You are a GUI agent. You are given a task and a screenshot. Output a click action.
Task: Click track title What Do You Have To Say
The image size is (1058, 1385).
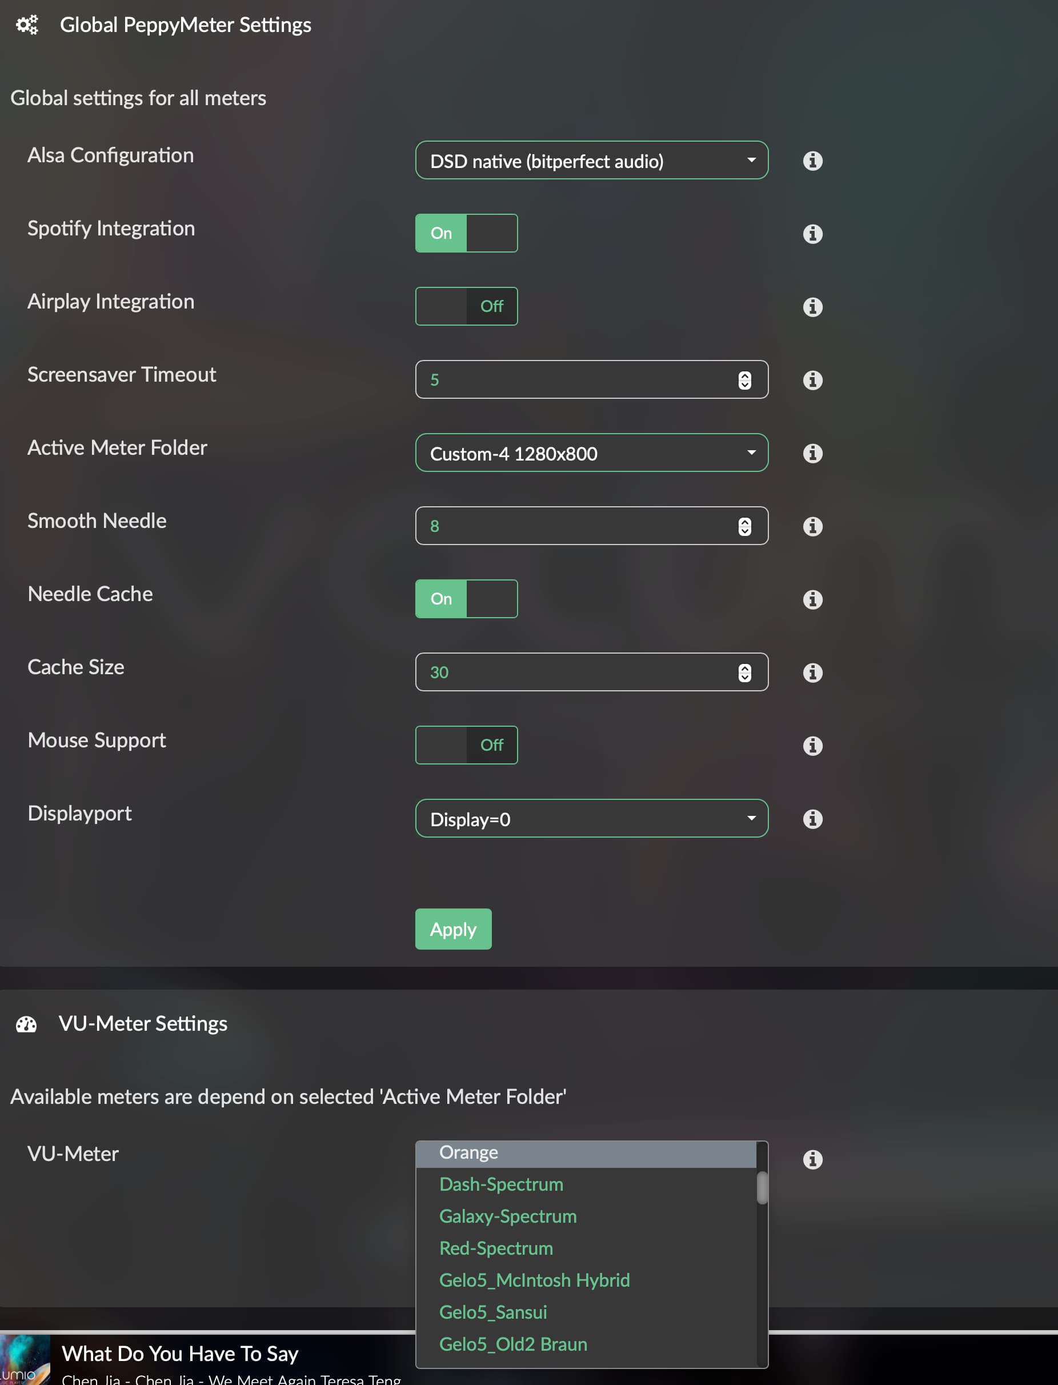[180, 1354]
